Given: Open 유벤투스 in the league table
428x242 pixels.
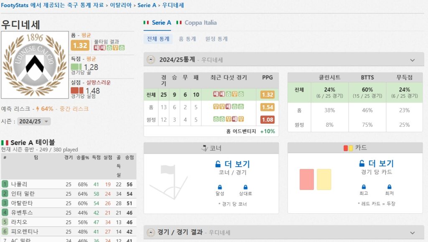Looking at the screenshot, I should pos(22,212).
